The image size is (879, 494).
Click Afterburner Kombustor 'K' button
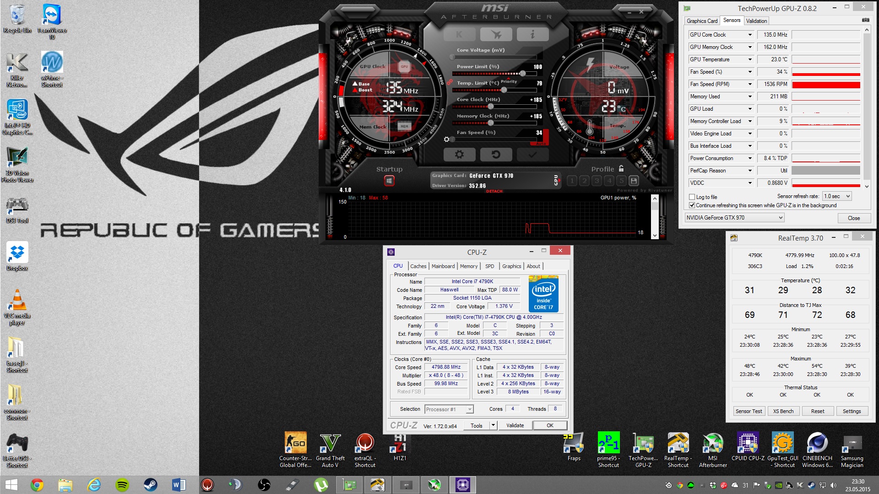pos(459,34)
